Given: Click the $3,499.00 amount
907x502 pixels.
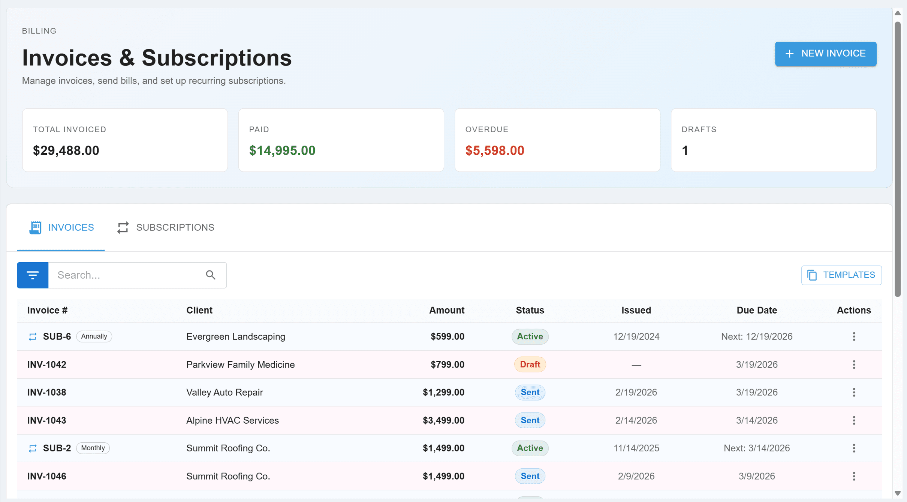Looking at the screenshot, I should 443,420.
